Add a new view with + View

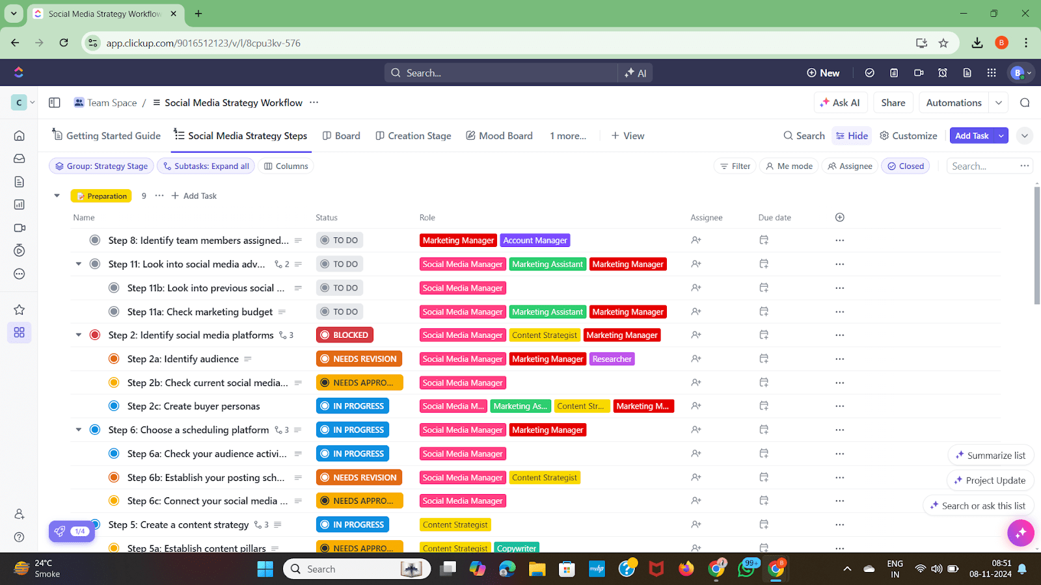coord(628,136)
